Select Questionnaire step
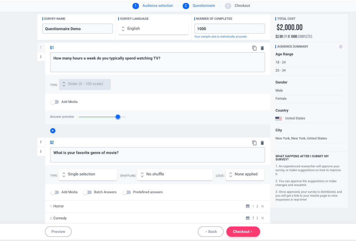This screenshot has height=242, width=356. pos(199,6)
